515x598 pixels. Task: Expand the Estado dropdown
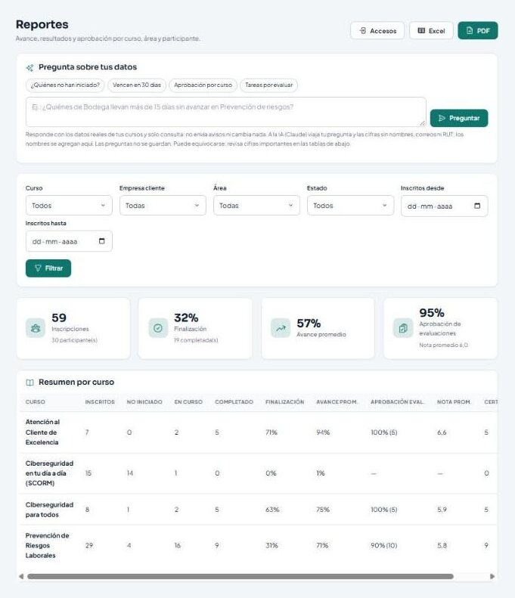350,206
